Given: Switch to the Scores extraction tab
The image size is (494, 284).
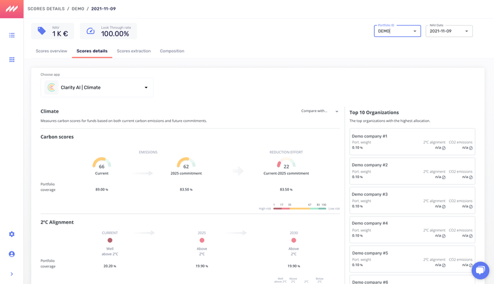Looking at the screenshot, I should coord(133,51).
